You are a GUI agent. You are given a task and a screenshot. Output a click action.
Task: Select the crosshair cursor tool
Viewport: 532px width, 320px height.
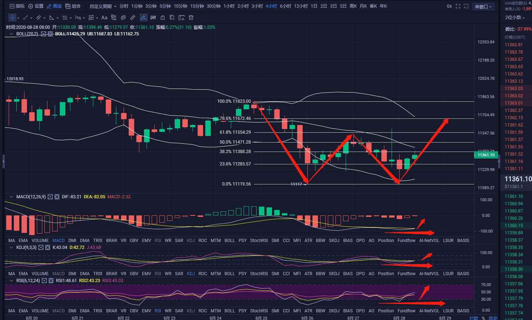pyautogui.click(x=12, y=17)
